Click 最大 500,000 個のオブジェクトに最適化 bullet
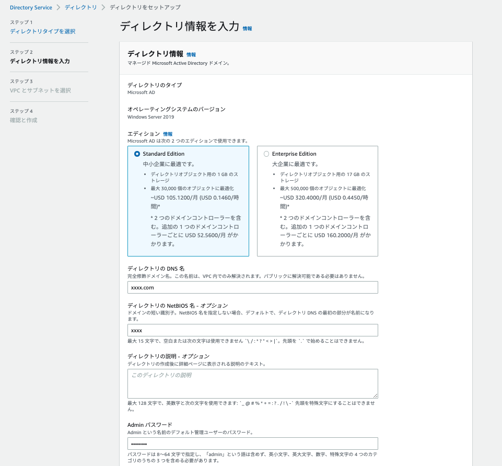This screenshot has height=466, width=502. [x=323, y=189]
